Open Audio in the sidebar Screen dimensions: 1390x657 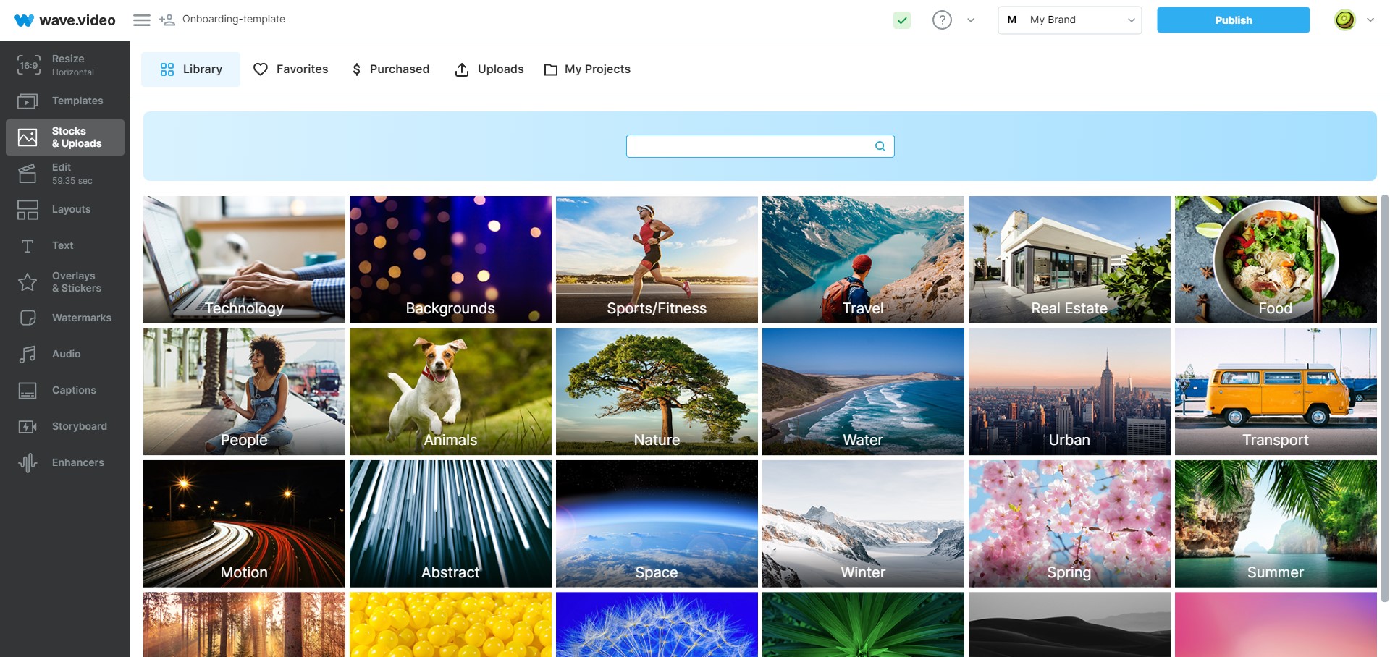click(65, 355)
